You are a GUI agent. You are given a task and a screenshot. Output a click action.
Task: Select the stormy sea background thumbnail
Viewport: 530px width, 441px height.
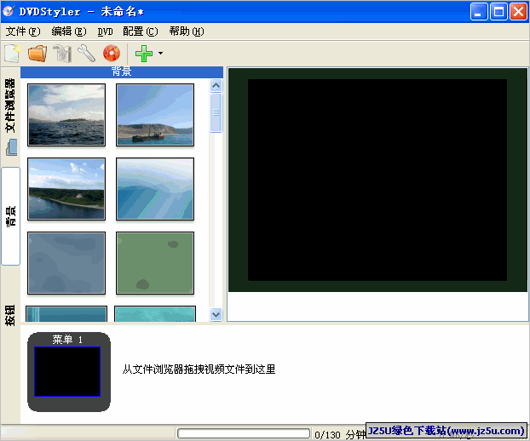tap(66, 115)
